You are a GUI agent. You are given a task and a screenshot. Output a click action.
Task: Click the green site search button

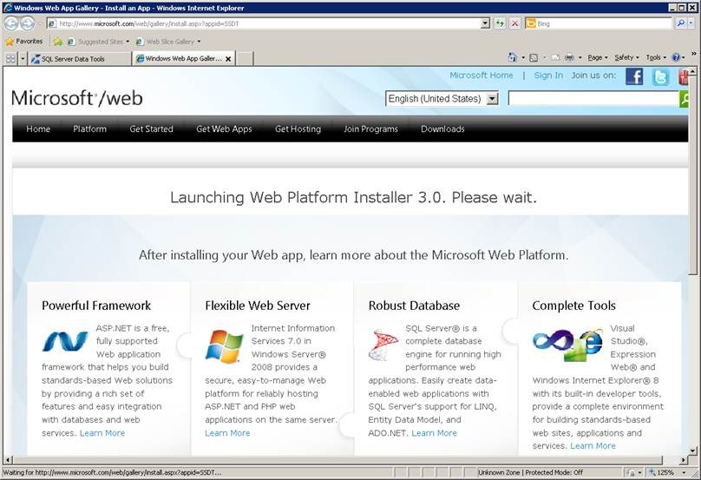(684, 99)
